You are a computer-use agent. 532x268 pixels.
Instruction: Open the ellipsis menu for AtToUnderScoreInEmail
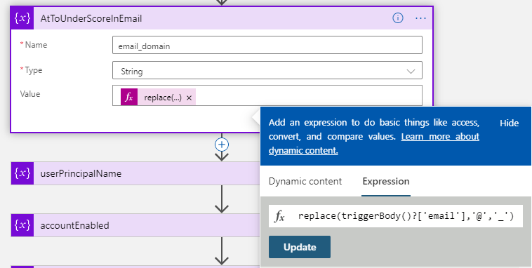(x=420, y=18)
